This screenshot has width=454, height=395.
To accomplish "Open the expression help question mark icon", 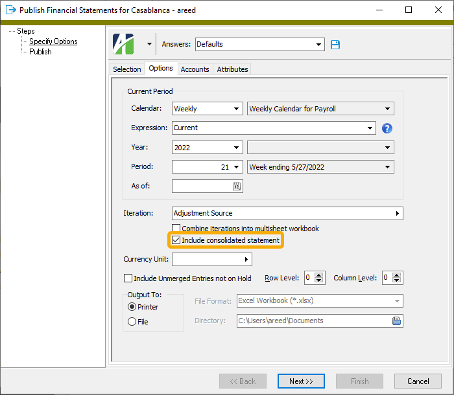I will coord(387,128).
